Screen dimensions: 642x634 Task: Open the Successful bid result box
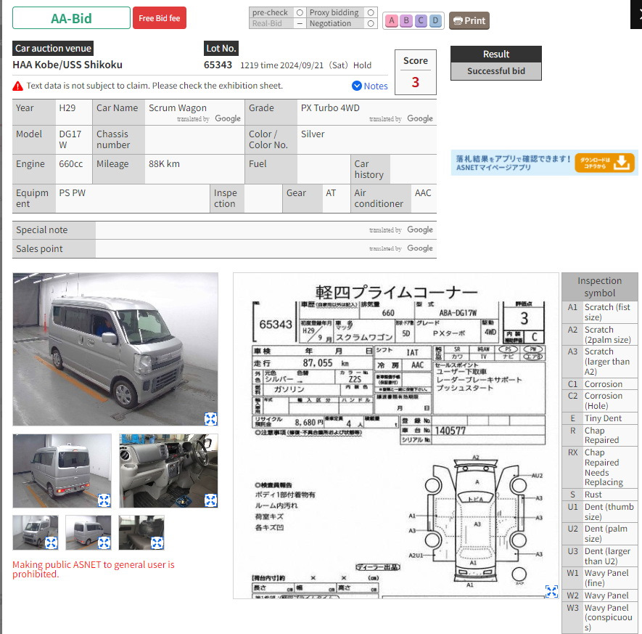(496, 71)
